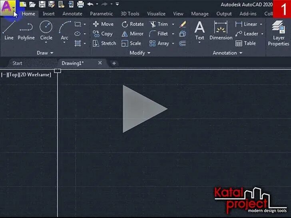This screenshot has height=218, width=291.
Task: Select the Arc tool
Action: point(65,31)
